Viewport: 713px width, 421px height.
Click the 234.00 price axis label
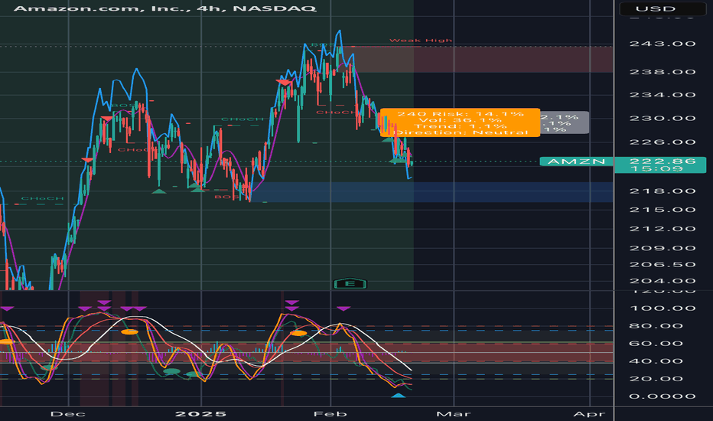[x=662, y=95]
